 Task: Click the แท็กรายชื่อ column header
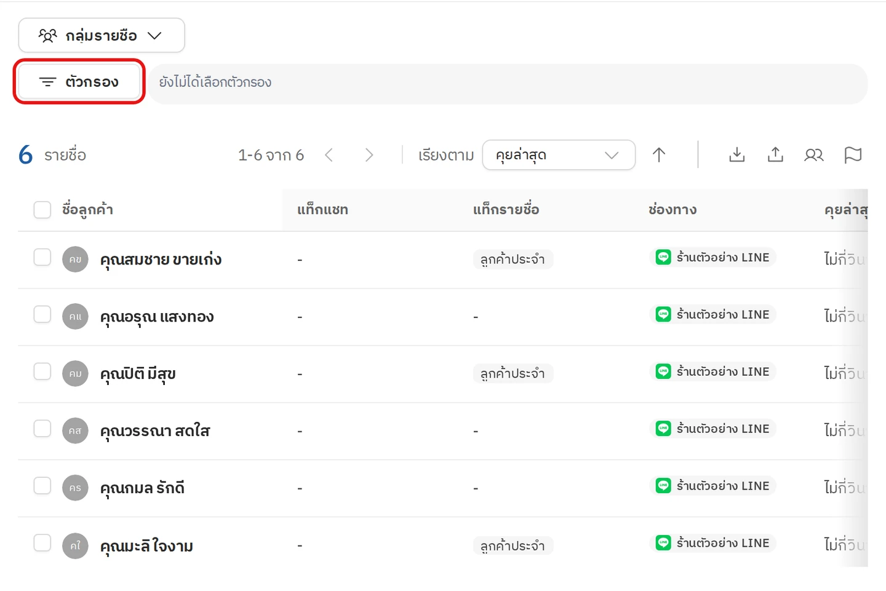(506, 210)
